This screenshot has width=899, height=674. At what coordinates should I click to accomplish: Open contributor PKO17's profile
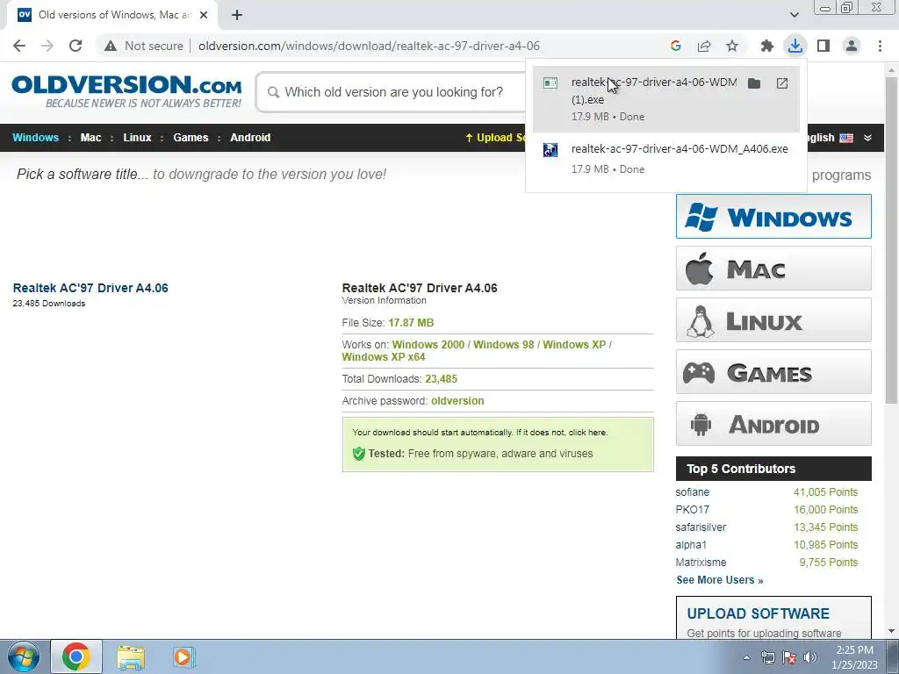[x=692, y=510]
